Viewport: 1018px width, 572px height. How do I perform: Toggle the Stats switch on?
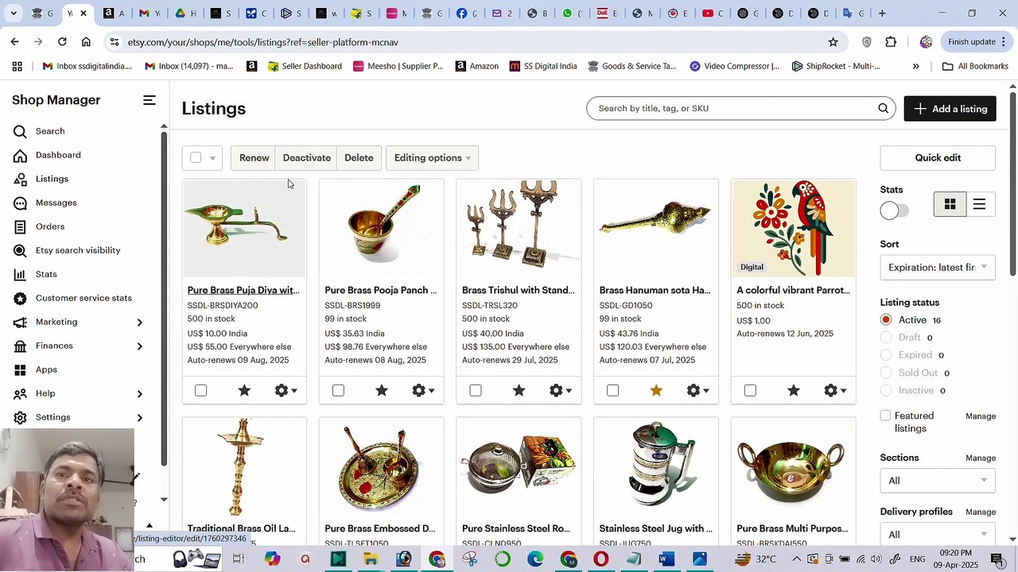coord(894,211)
